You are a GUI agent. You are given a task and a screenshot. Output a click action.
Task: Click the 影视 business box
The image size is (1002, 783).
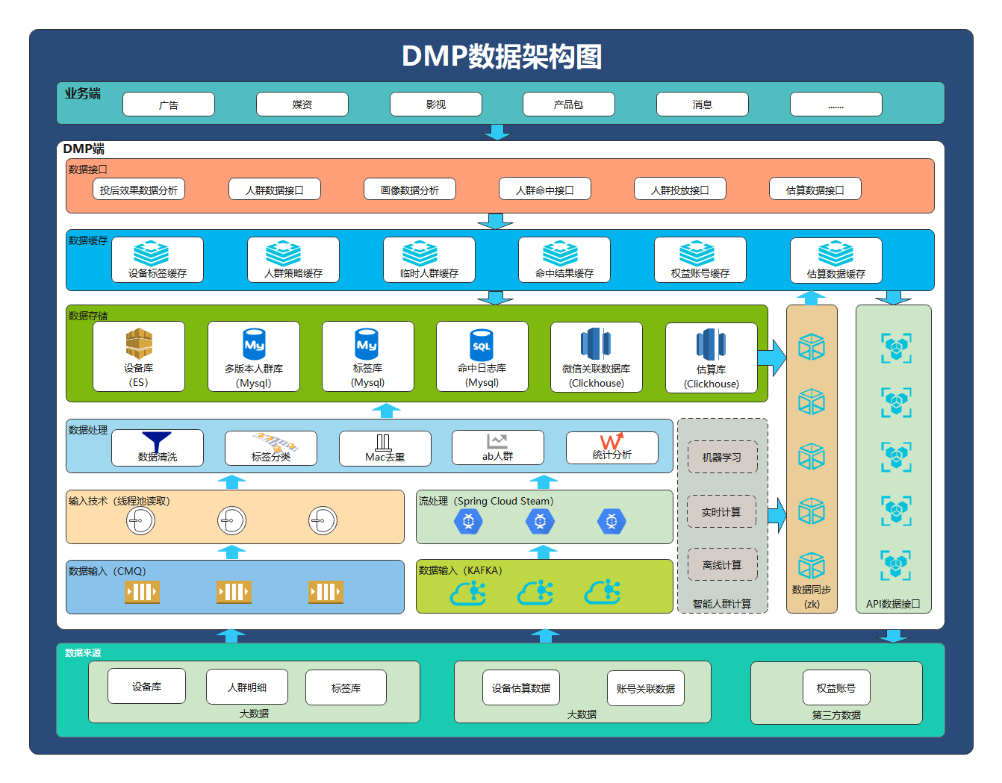click(x=436, y=104)
